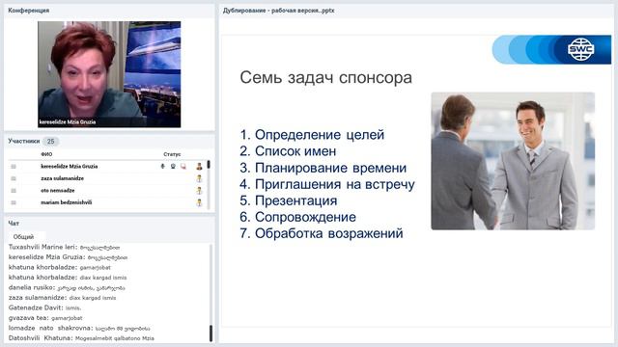This screenshot has width=618, height=347.
Task: Click chat message from lomadze nato shakrovna
Action: point(79,328)
